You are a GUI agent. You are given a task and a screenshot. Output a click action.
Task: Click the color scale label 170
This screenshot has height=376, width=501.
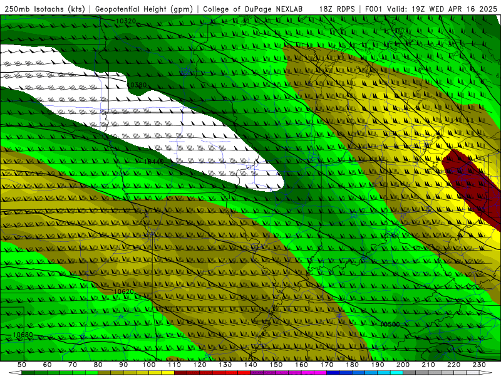[x=326, y=365]
